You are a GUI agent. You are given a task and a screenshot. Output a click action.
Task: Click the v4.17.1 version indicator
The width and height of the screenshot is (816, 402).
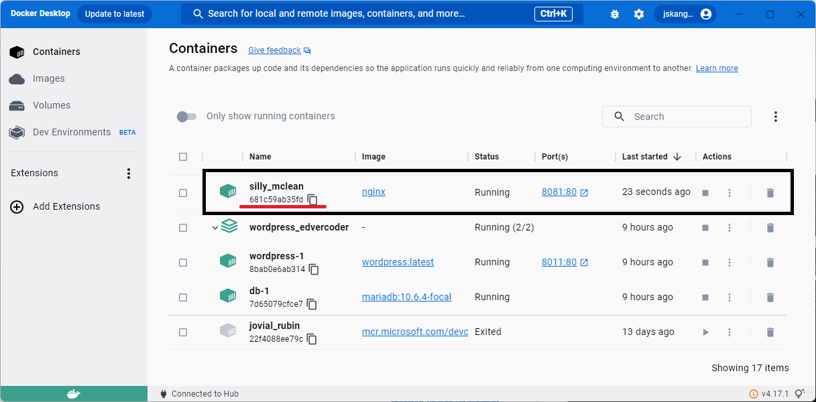click(770, 394)
